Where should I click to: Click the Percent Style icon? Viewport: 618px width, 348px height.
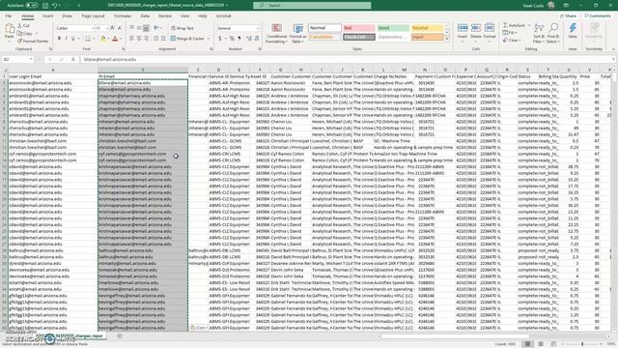point(232,39)
